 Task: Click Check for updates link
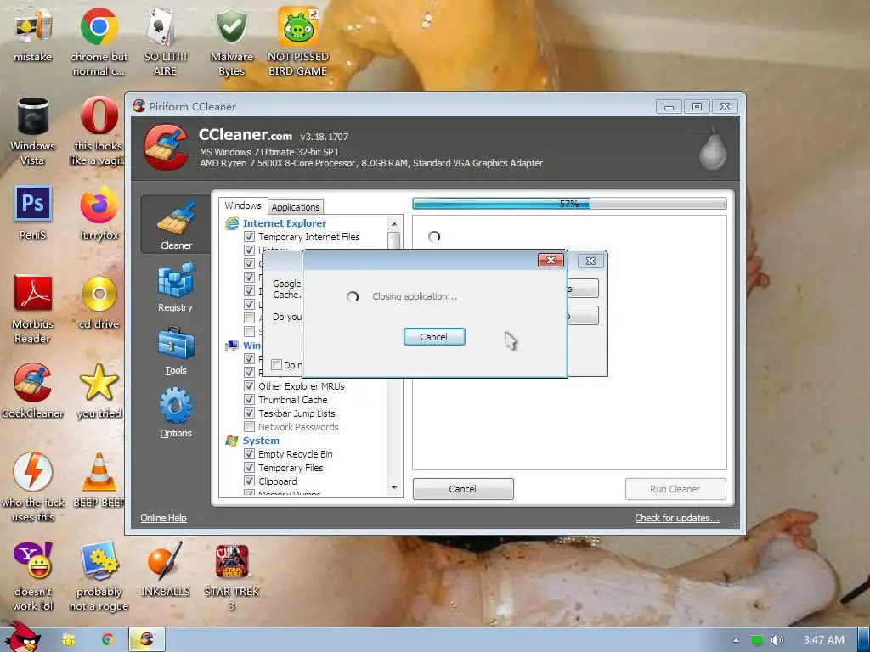point(677,518)
